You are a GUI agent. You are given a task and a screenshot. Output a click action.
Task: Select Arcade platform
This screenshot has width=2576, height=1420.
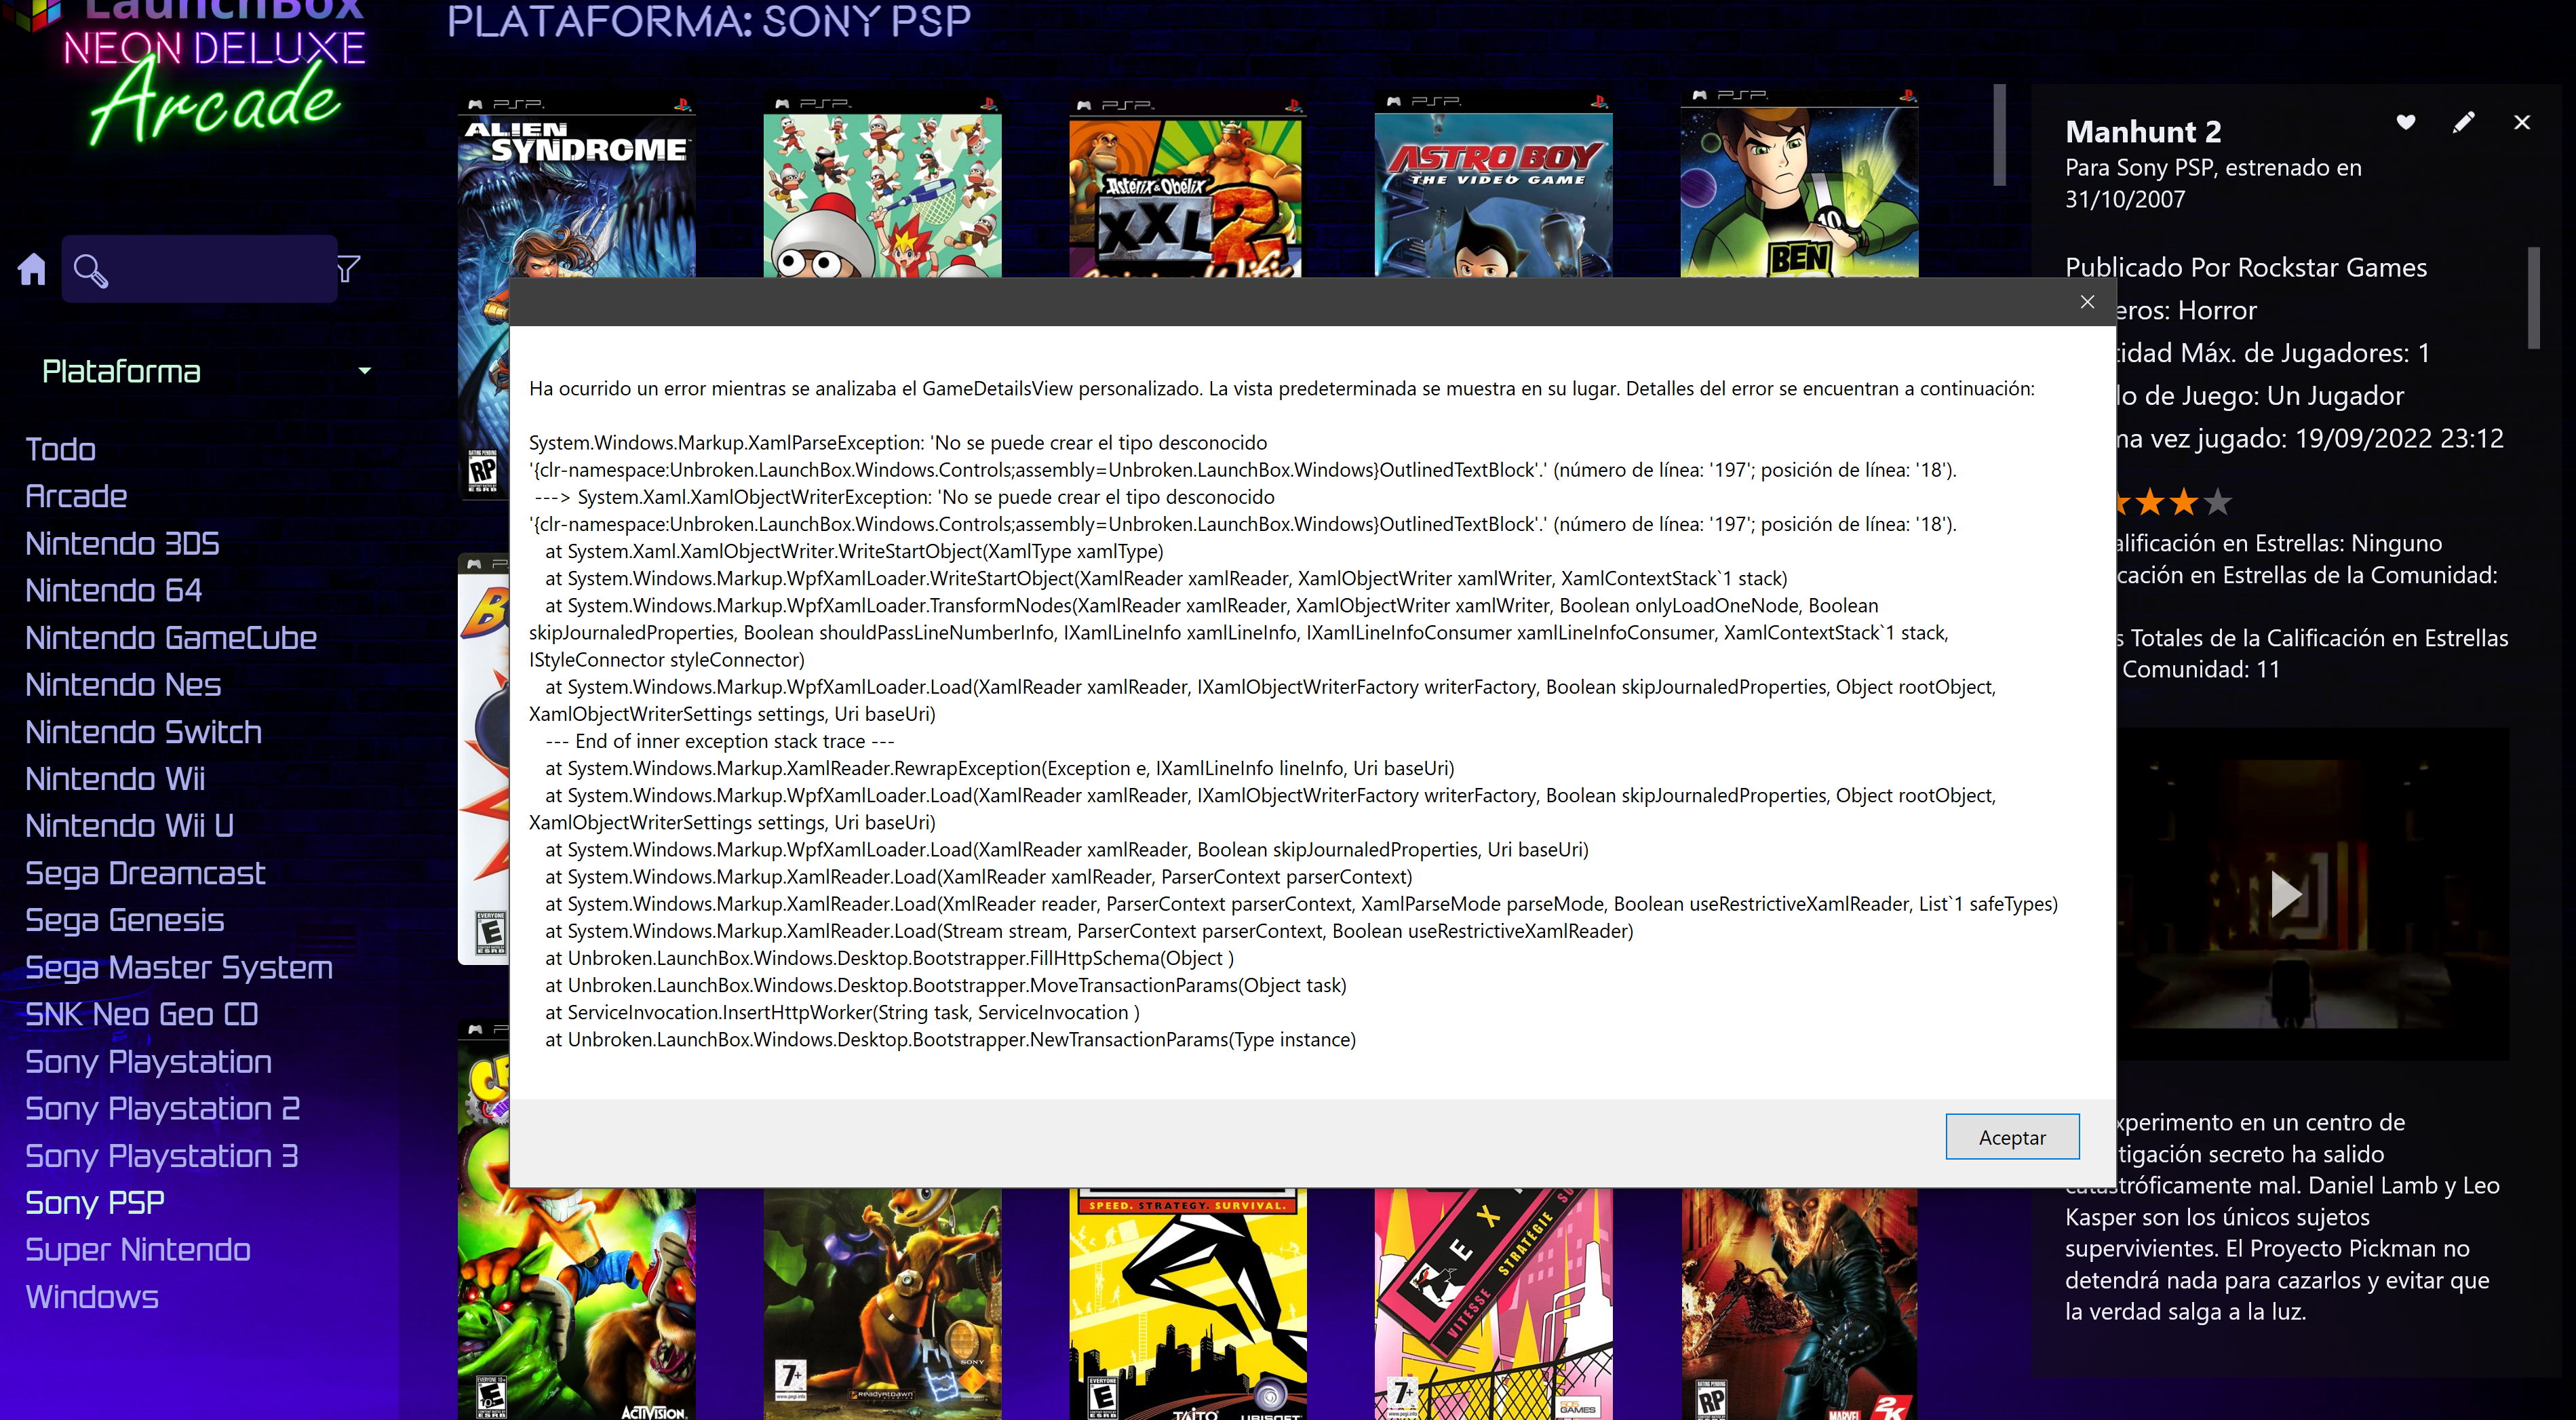(x=76, y=496)
